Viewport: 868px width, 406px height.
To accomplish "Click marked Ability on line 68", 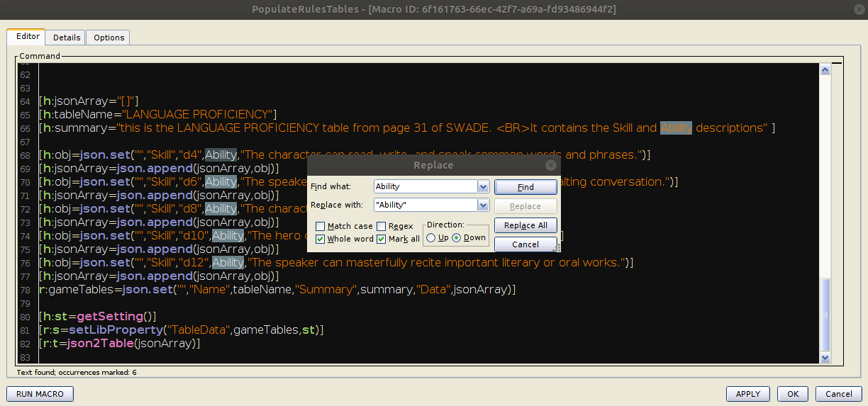I will 221,154.
